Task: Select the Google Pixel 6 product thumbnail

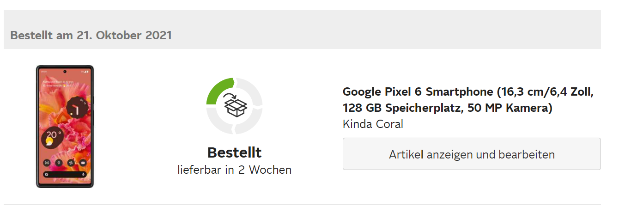Action: 65,127
